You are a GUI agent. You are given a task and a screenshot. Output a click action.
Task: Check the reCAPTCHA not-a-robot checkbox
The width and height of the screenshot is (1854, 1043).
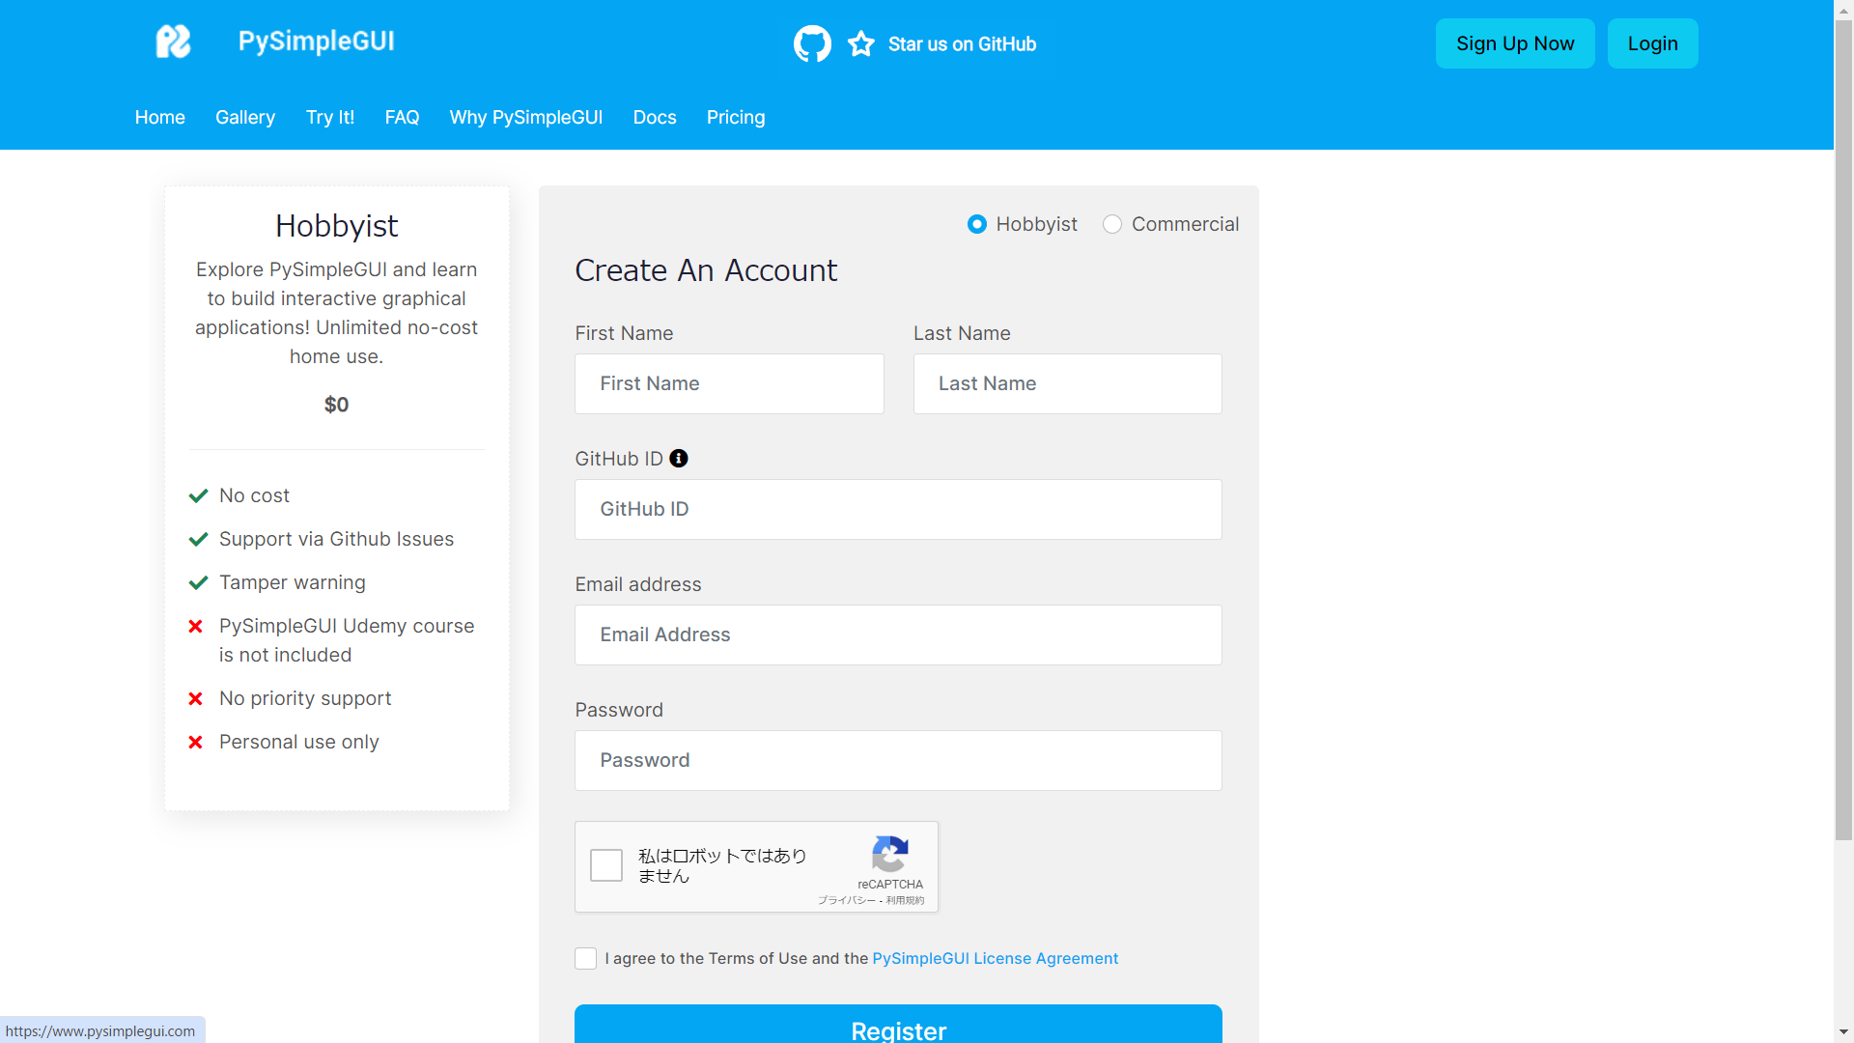click(x=606, y=865)
